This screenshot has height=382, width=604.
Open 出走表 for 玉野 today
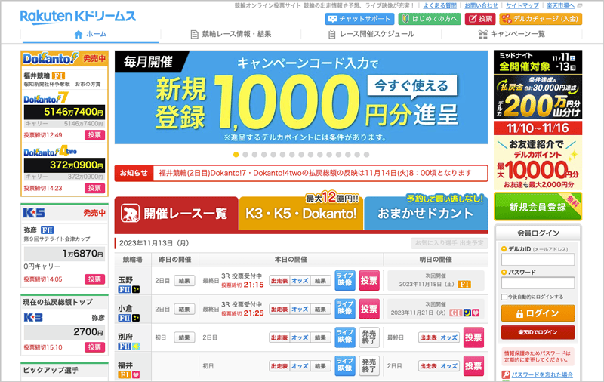coord(279,281)
